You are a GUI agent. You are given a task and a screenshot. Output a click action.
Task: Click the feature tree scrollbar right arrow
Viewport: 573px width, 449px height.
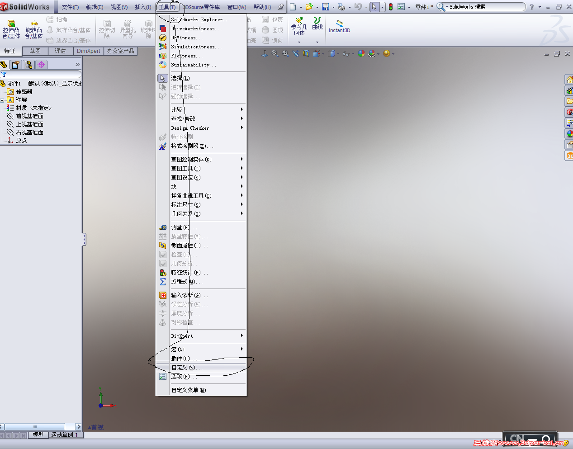tap(79, 427)
